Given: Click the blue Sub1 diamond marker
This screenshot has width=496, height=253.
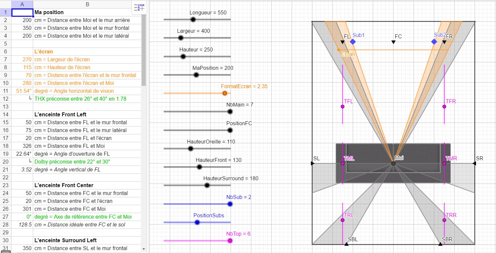Looking at the screenshot, I should (352, 42).
